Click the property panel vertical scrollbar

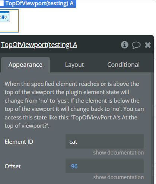click(x=152, y=128)
